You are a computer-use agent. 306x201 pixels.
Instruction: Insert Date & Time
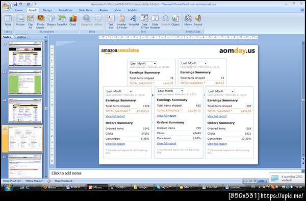(144, 21)
